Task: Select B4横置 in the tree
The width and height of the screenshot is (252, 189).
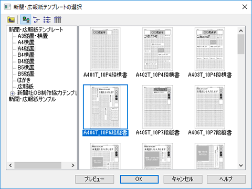Action: (26, 55)
